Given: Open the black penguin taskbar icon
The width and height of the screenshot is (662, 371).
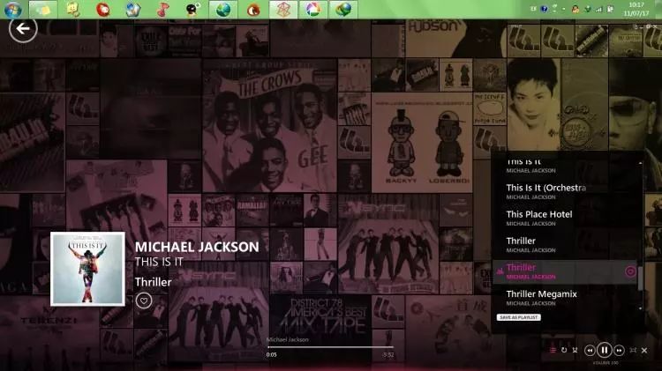Looking at the screenshot, I should (x=192, y=10).
